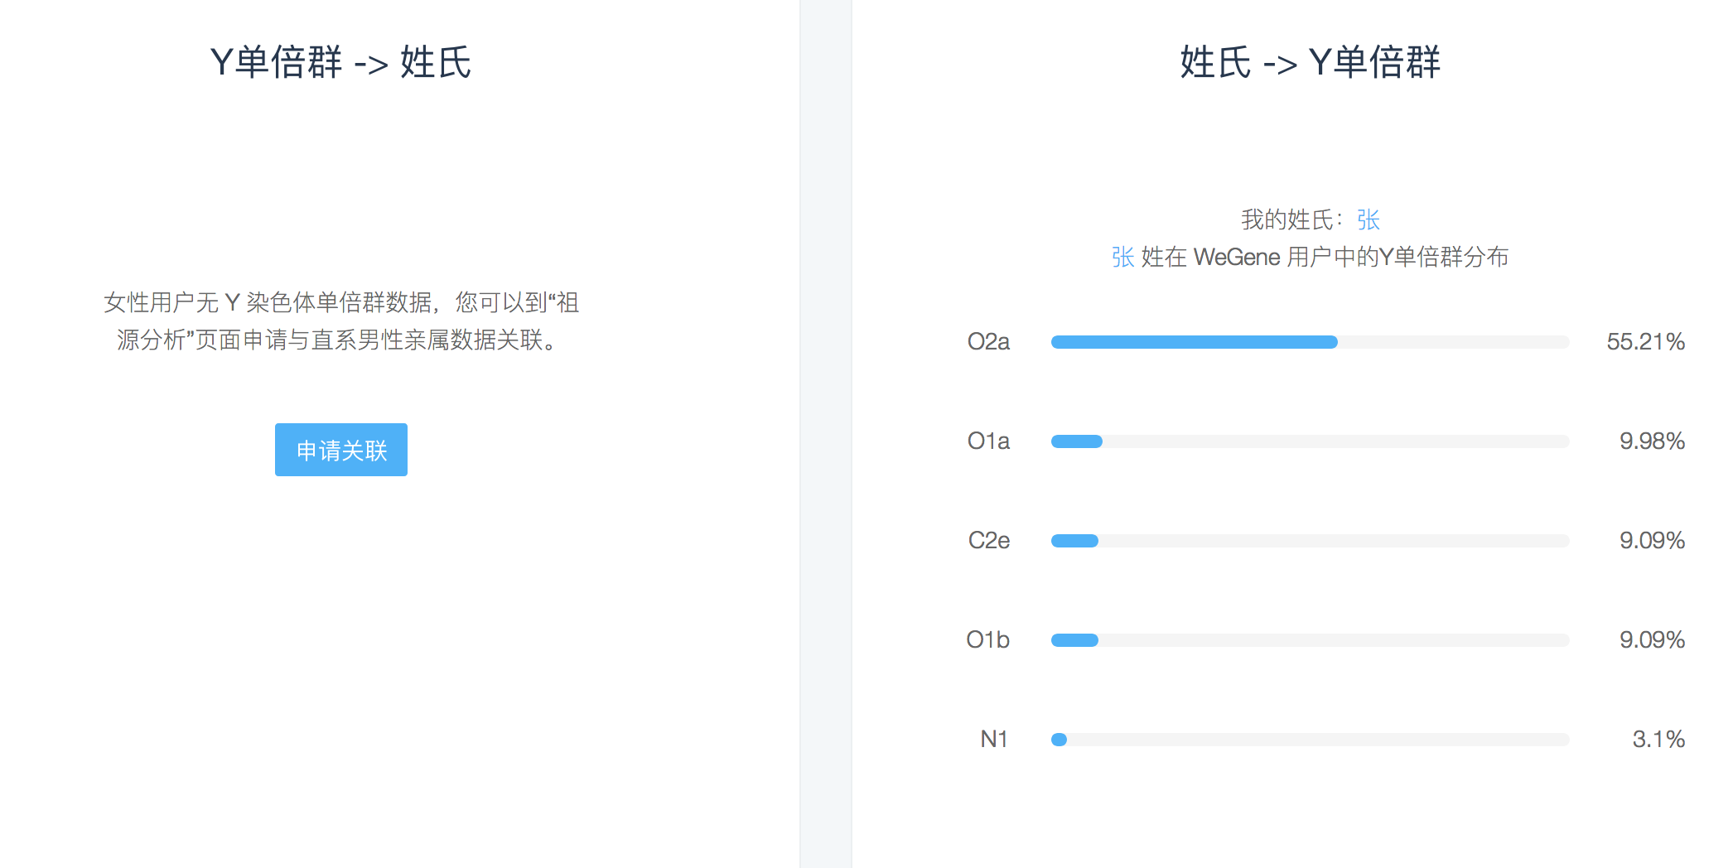Select the O1a progress bar
Viewport: 1733px width, 868px height.
[1310, 441]
